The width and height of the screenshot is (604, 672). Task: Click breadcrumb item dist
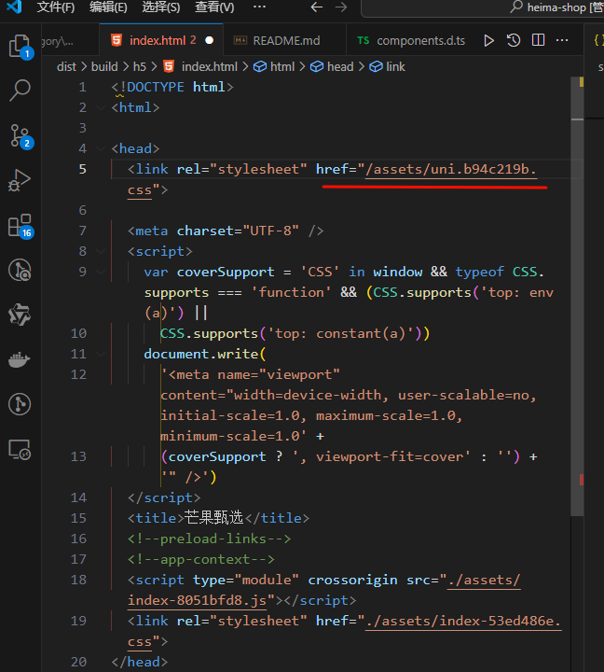[66, 67]
